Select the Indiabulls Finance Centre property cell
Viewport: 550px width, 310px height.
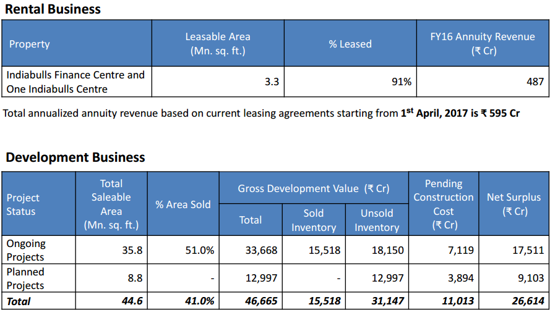(75, 82)
